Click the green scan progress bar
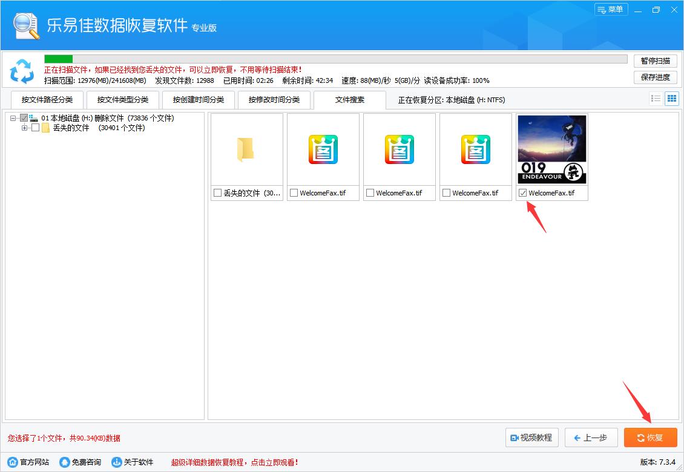This screenshot has height=472, width=684. tap(58, 59)
